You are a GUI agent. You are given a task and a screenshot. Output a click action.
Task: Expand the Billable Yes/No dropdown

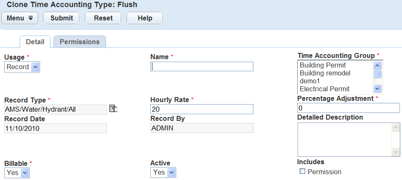coord(17,172)
